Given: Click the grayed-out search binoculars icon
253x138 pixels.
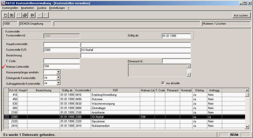Looking at the screenshot, I should pyautogui.click(x=19, y=15).
